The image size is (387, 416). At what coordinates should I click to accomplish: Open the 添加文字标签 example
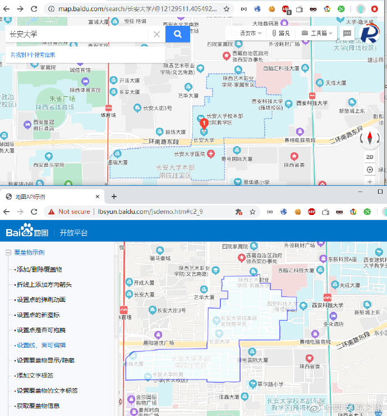[x=35, y=376]
